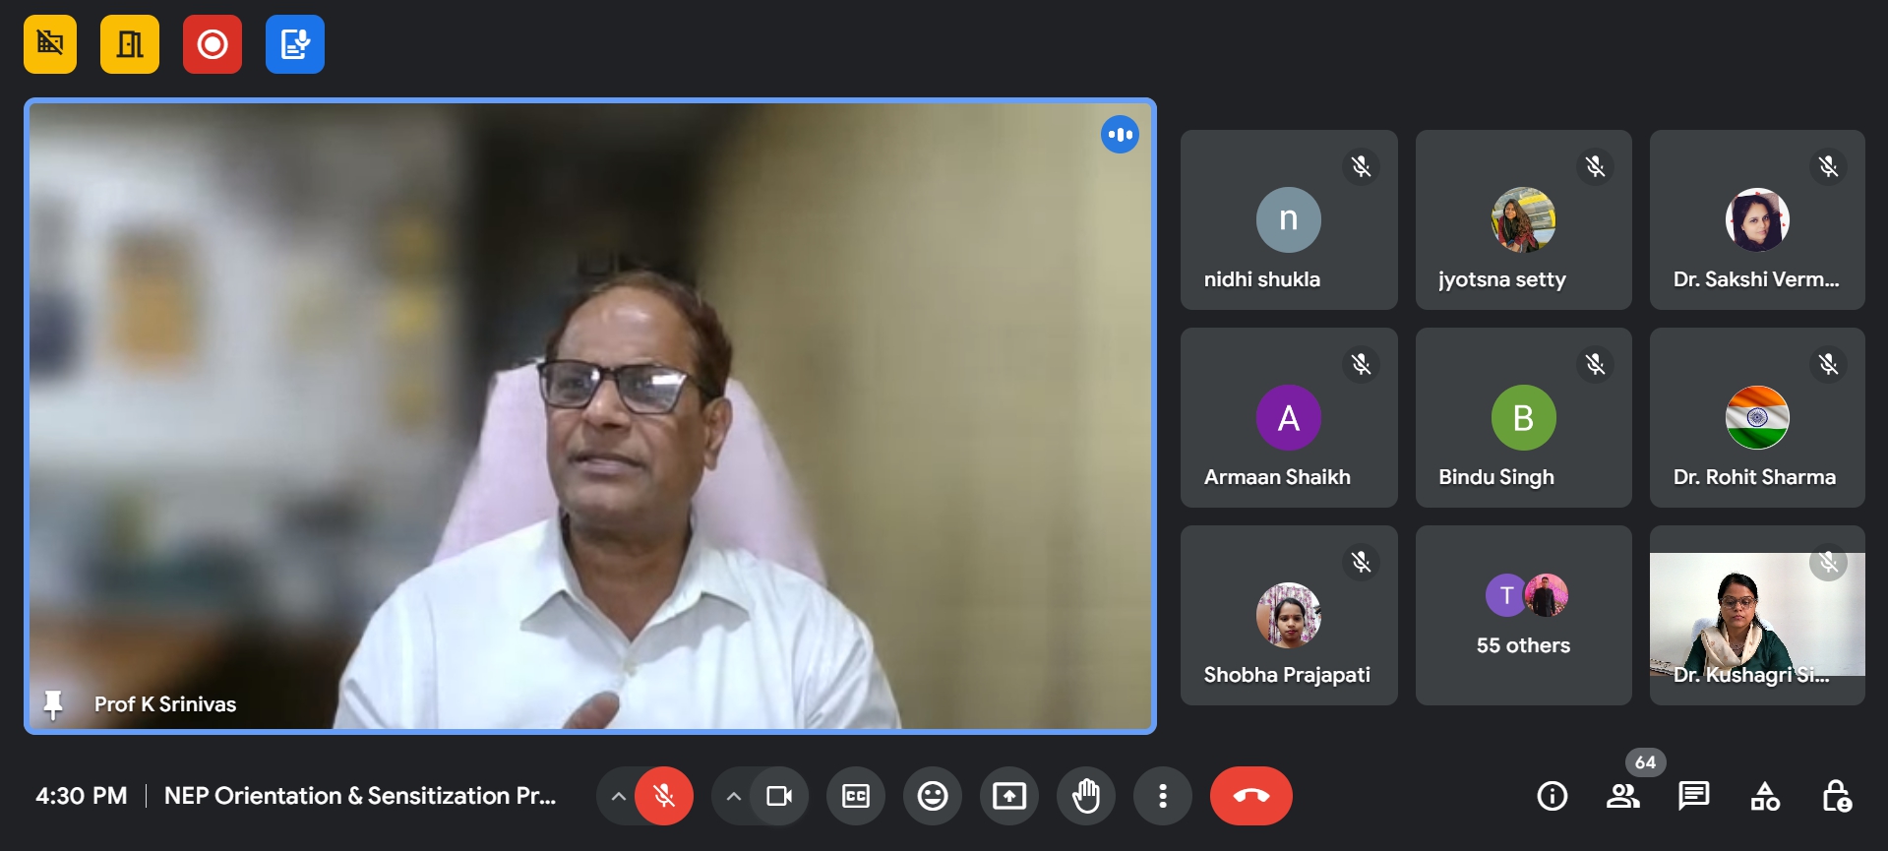Open host controls lock icon
The image size is (1888, 851).
coord(1835,796)
